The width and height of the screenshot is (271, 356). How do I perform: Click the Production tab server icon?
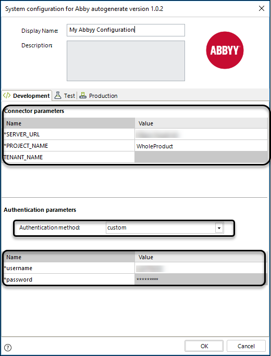click(x=83, y=96)
